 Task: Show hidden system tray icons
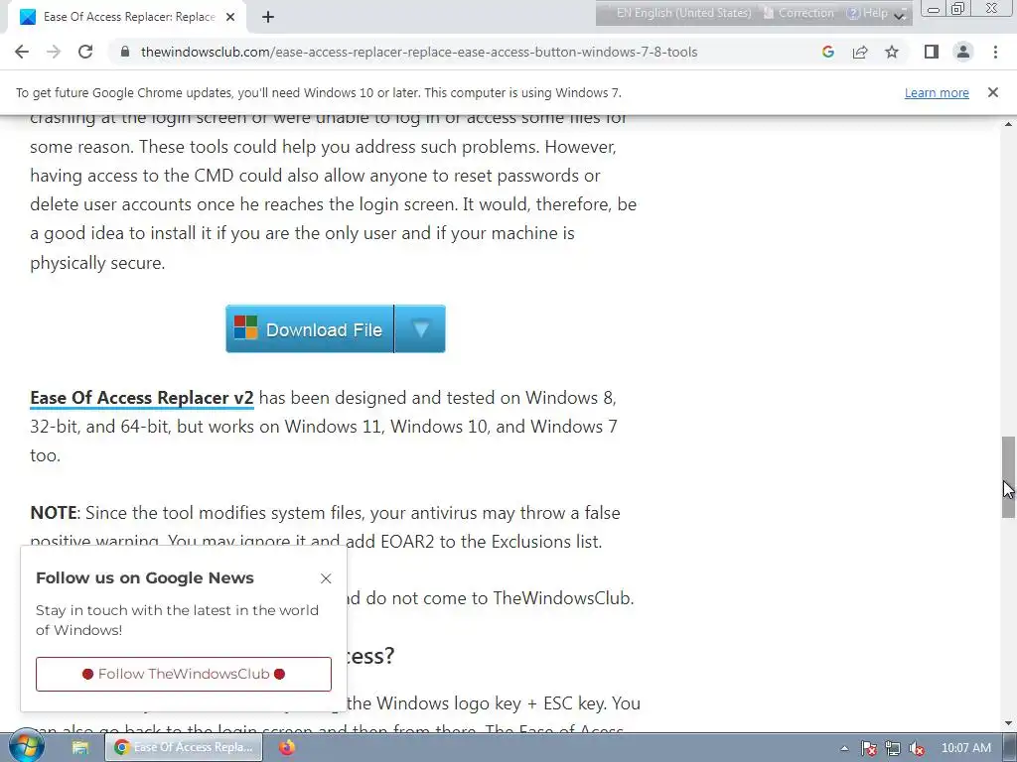pyautogui.click(x=844, y=748)
